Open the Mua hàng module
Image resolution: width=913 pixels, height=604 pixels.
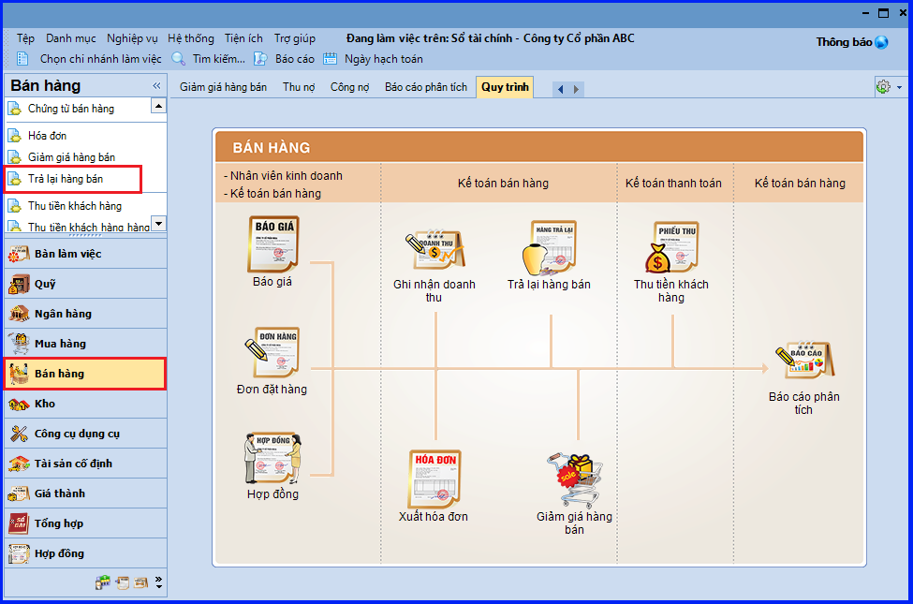pyautogui.click(x=85, y=344)
